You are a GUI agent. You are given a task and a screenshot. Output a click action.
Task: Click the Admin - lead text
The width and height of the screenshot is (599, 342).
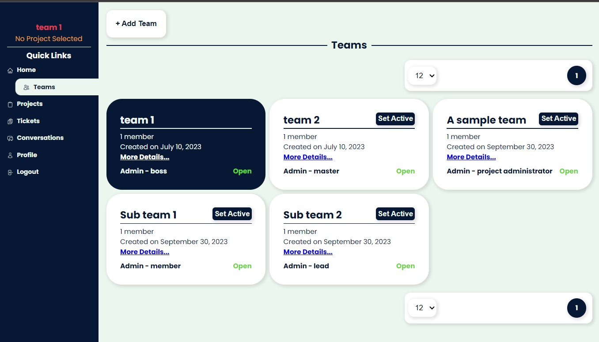[306, 266]
